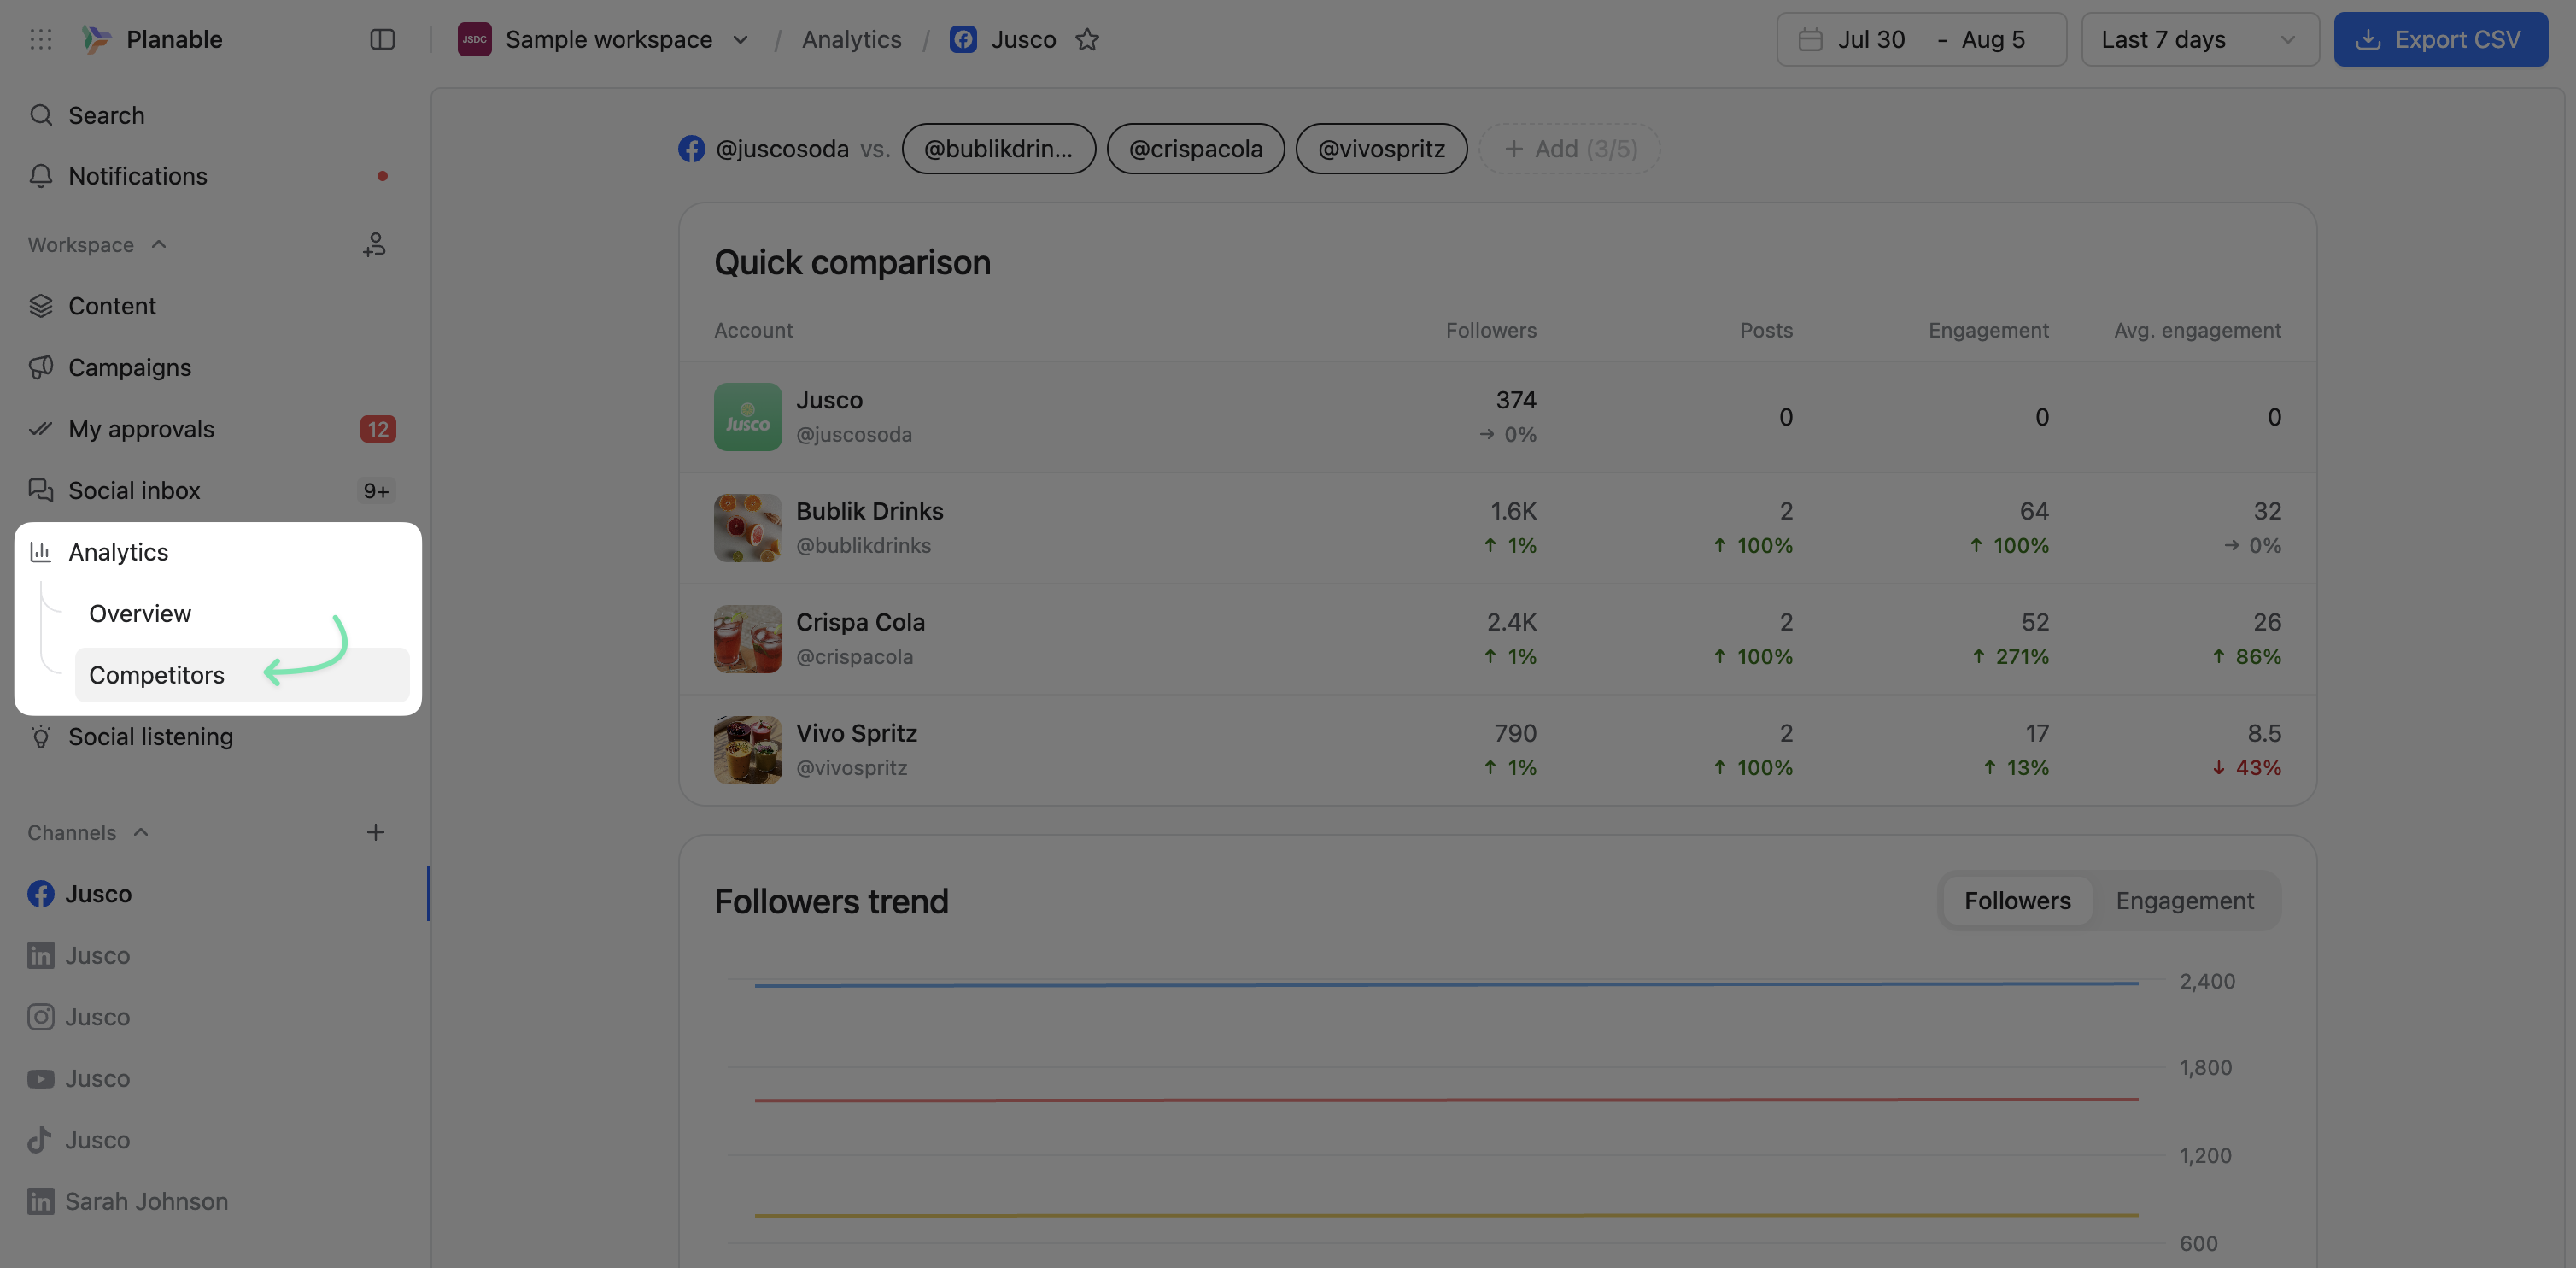Sort by the Avg. engagement column header
The height and width of the screenshot is (1268, 2576).
click(x=2197, y=330)
